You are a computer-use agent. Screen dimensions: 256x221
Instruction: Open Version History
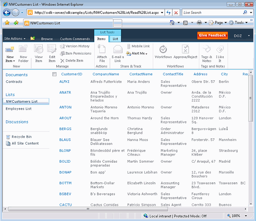tap(75, 46)
